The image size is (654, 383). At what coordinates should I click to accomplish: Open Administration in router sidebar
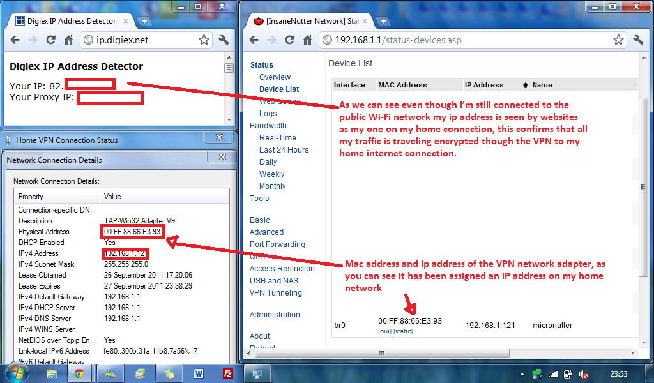tap(275, 314)
